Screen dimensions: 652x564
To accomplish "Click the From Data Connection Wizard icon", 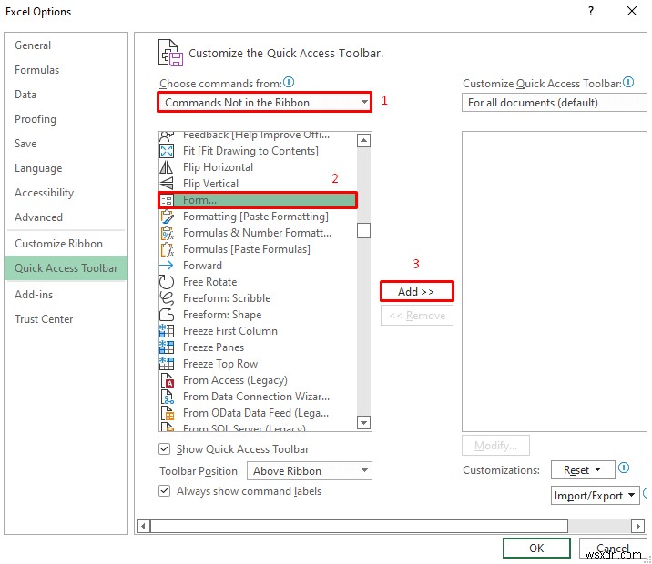I will pos(167,397).
